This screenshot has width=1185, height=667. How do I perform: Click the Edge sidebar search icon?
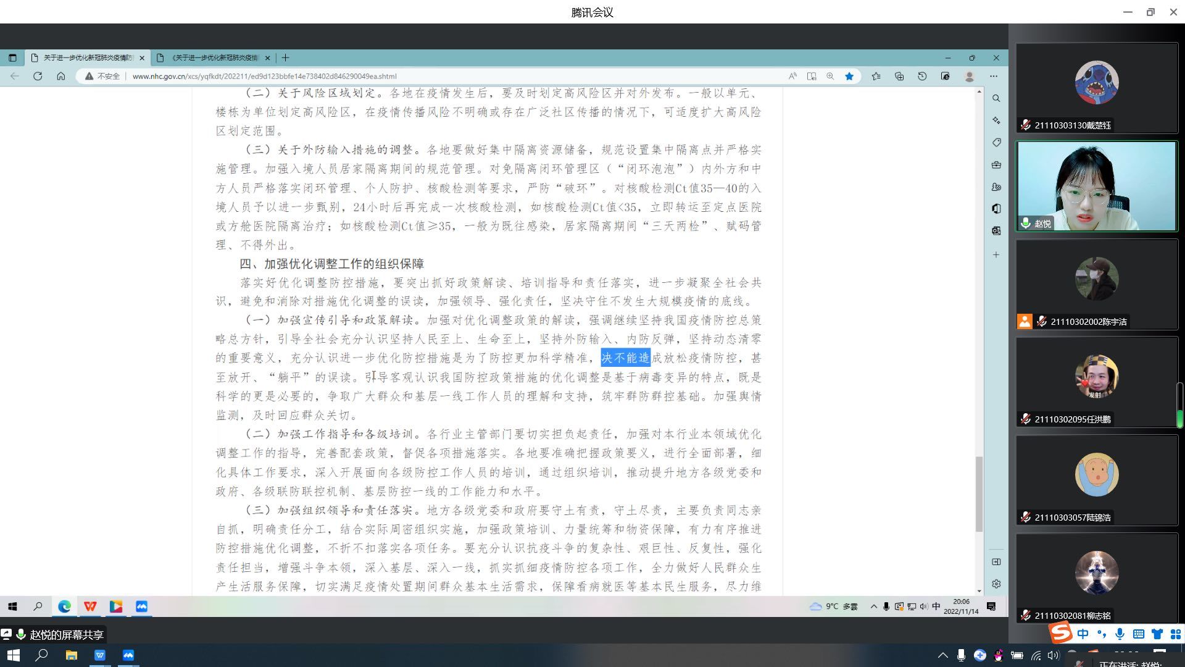pos(996,98)
